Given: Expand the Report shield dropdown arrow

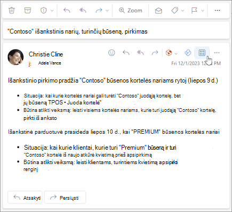Looking at the screenshot, I should [52, 11].
